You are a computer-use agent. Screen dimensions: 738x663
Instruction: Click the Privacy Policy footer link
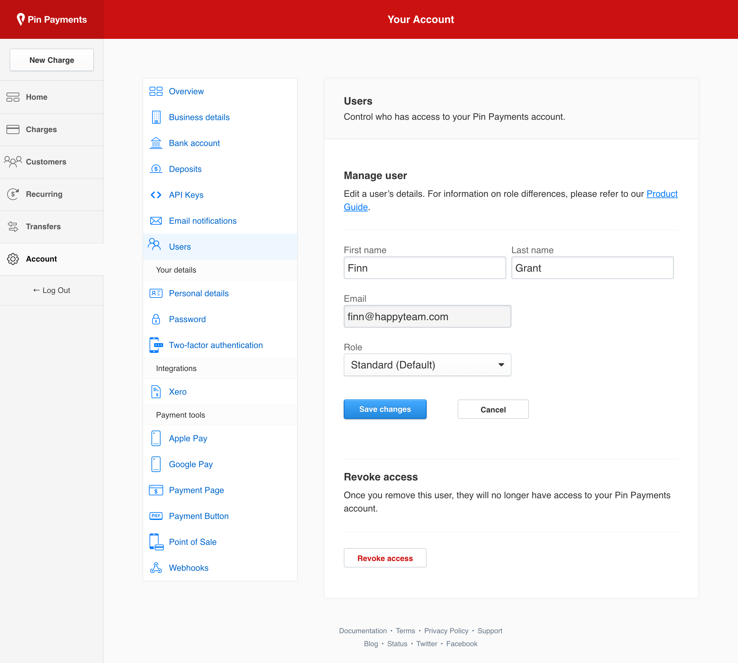[446, 631]
